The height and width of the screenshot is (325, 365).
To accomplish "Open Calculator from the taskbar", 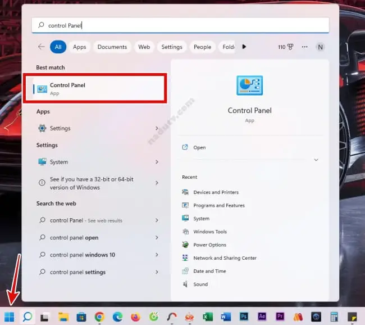I will [x=334, y=317].
